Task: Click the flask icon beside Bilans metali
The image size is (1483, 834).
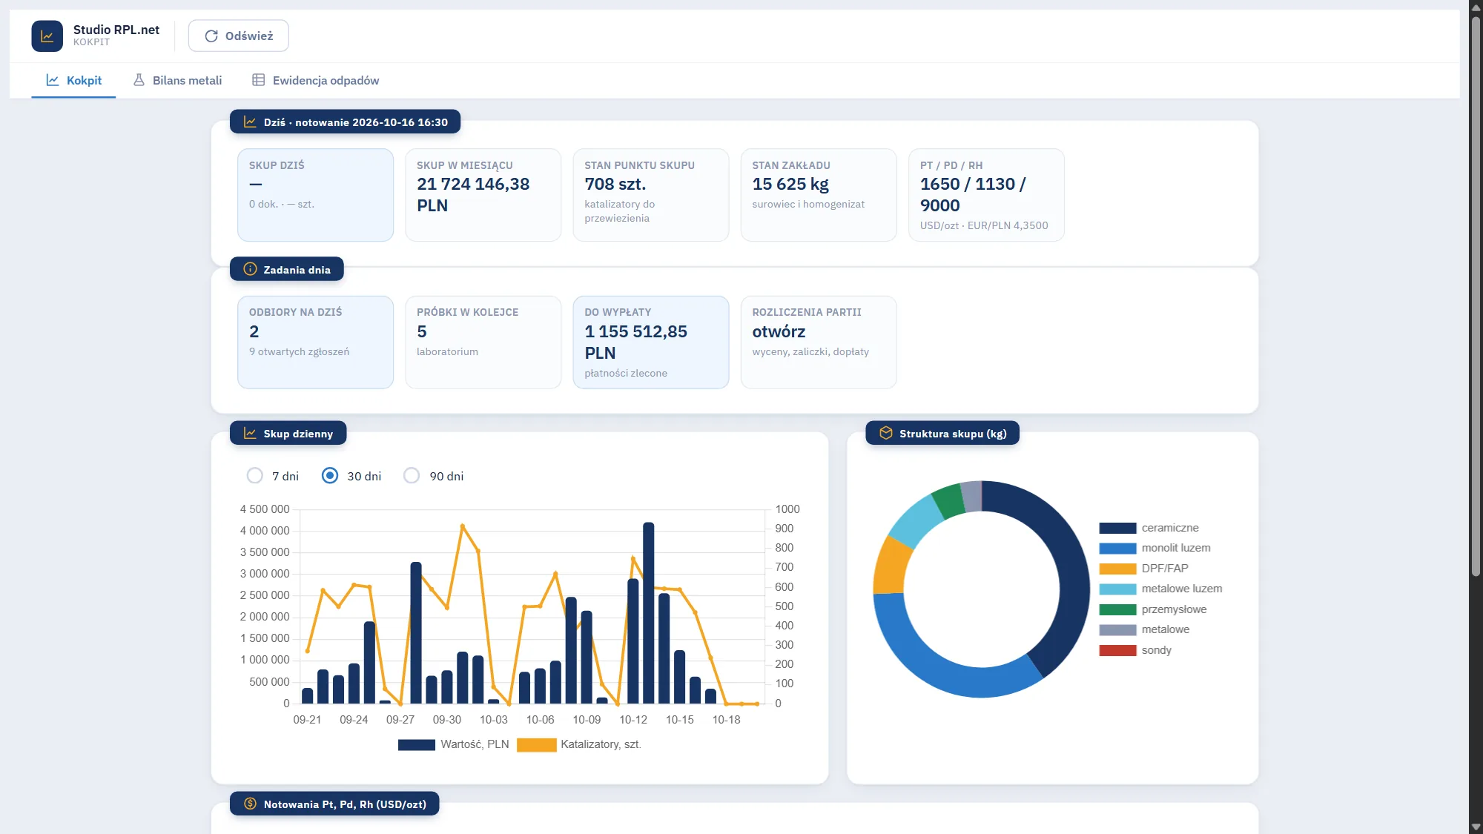Action: point(139,80)
